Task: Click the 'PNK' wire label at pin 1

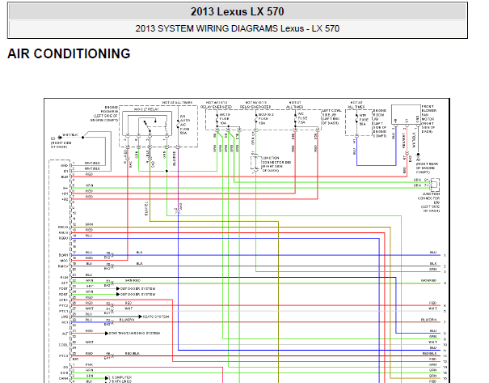Action: 89,364
